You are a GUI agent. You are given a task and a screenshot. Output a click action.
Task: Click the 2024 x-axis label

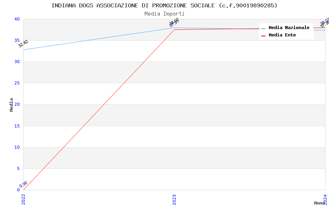[x=325, y=199]
